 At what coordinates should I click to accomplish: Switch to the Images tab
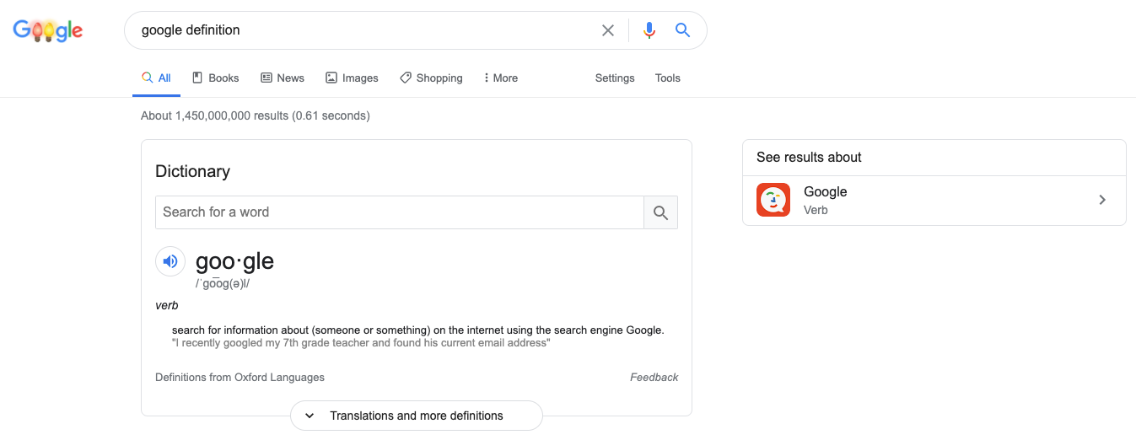tap(352, 78)
